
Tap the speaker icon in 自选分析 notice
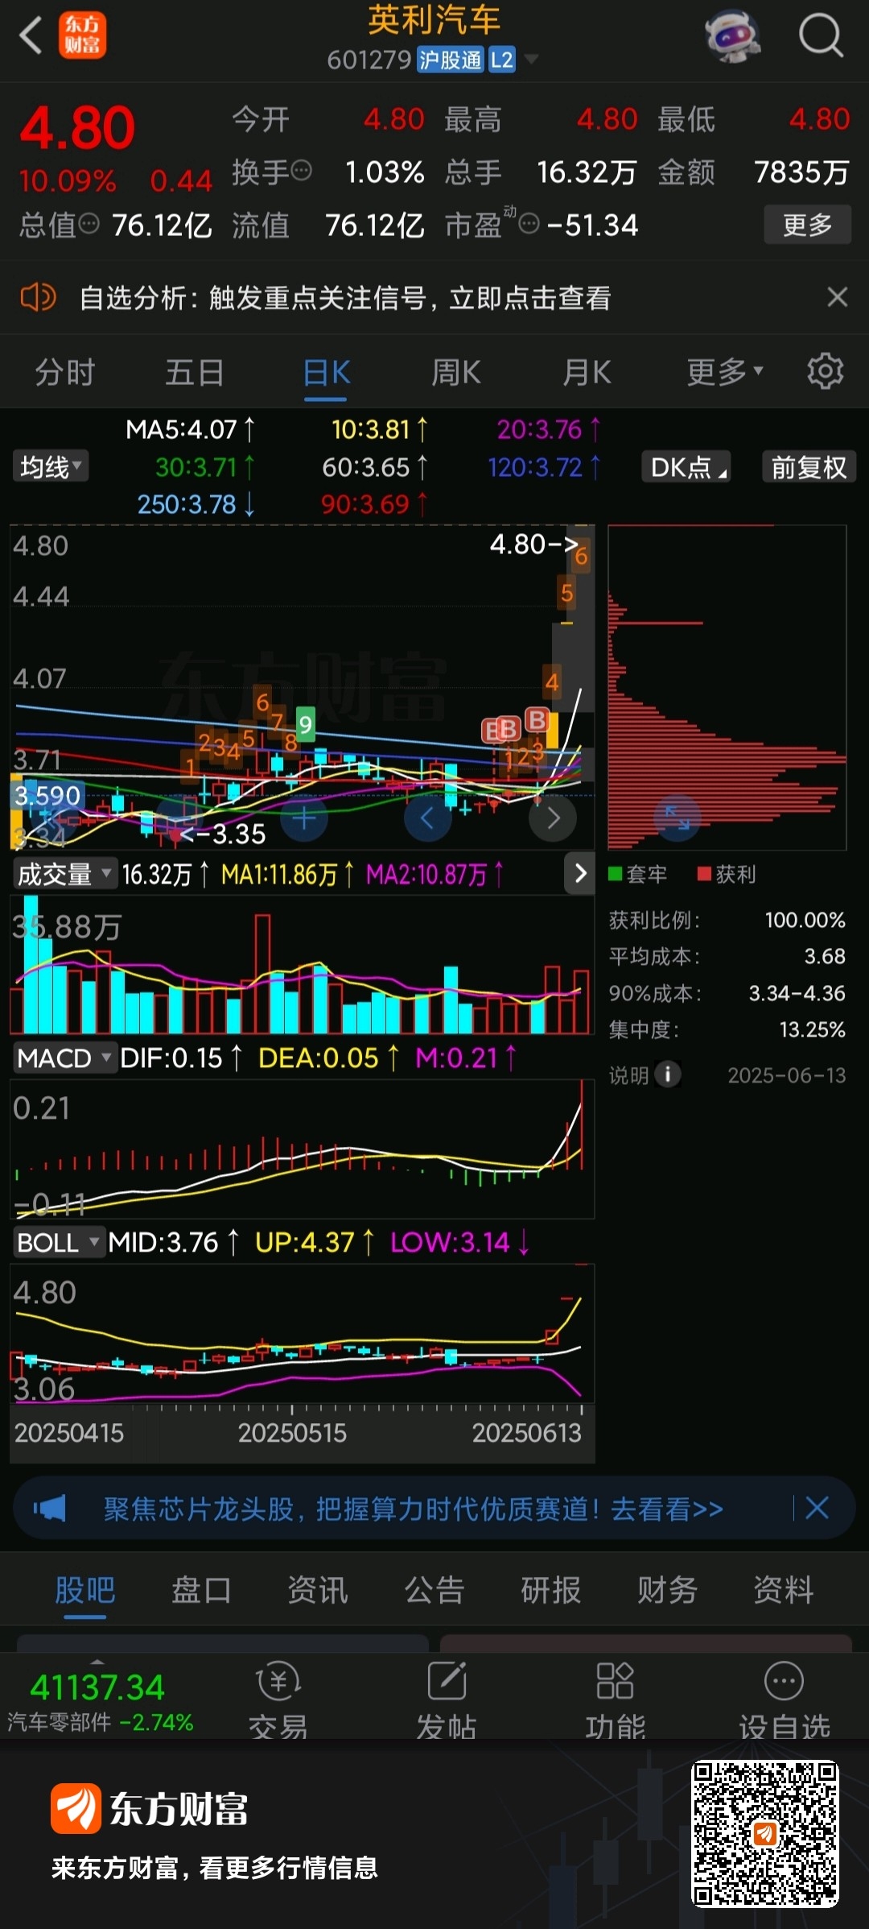pos(38,297)
